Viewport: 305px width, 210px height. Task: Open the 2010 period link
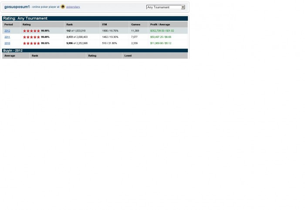pos(7,43)
